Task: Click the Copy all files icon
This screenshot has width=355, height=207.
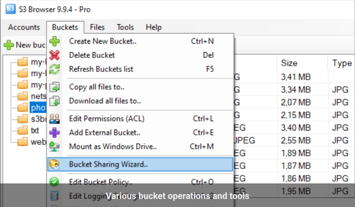Action: 54,87
